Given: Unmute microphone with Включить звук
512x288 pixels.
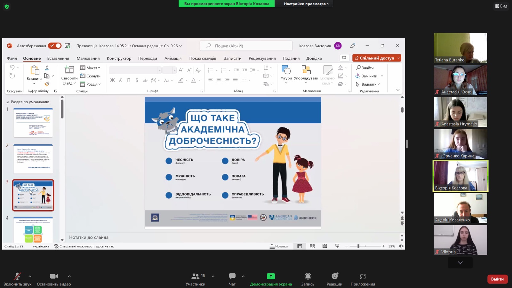Looking at the screenshot, I should click(x=17, y=276).
